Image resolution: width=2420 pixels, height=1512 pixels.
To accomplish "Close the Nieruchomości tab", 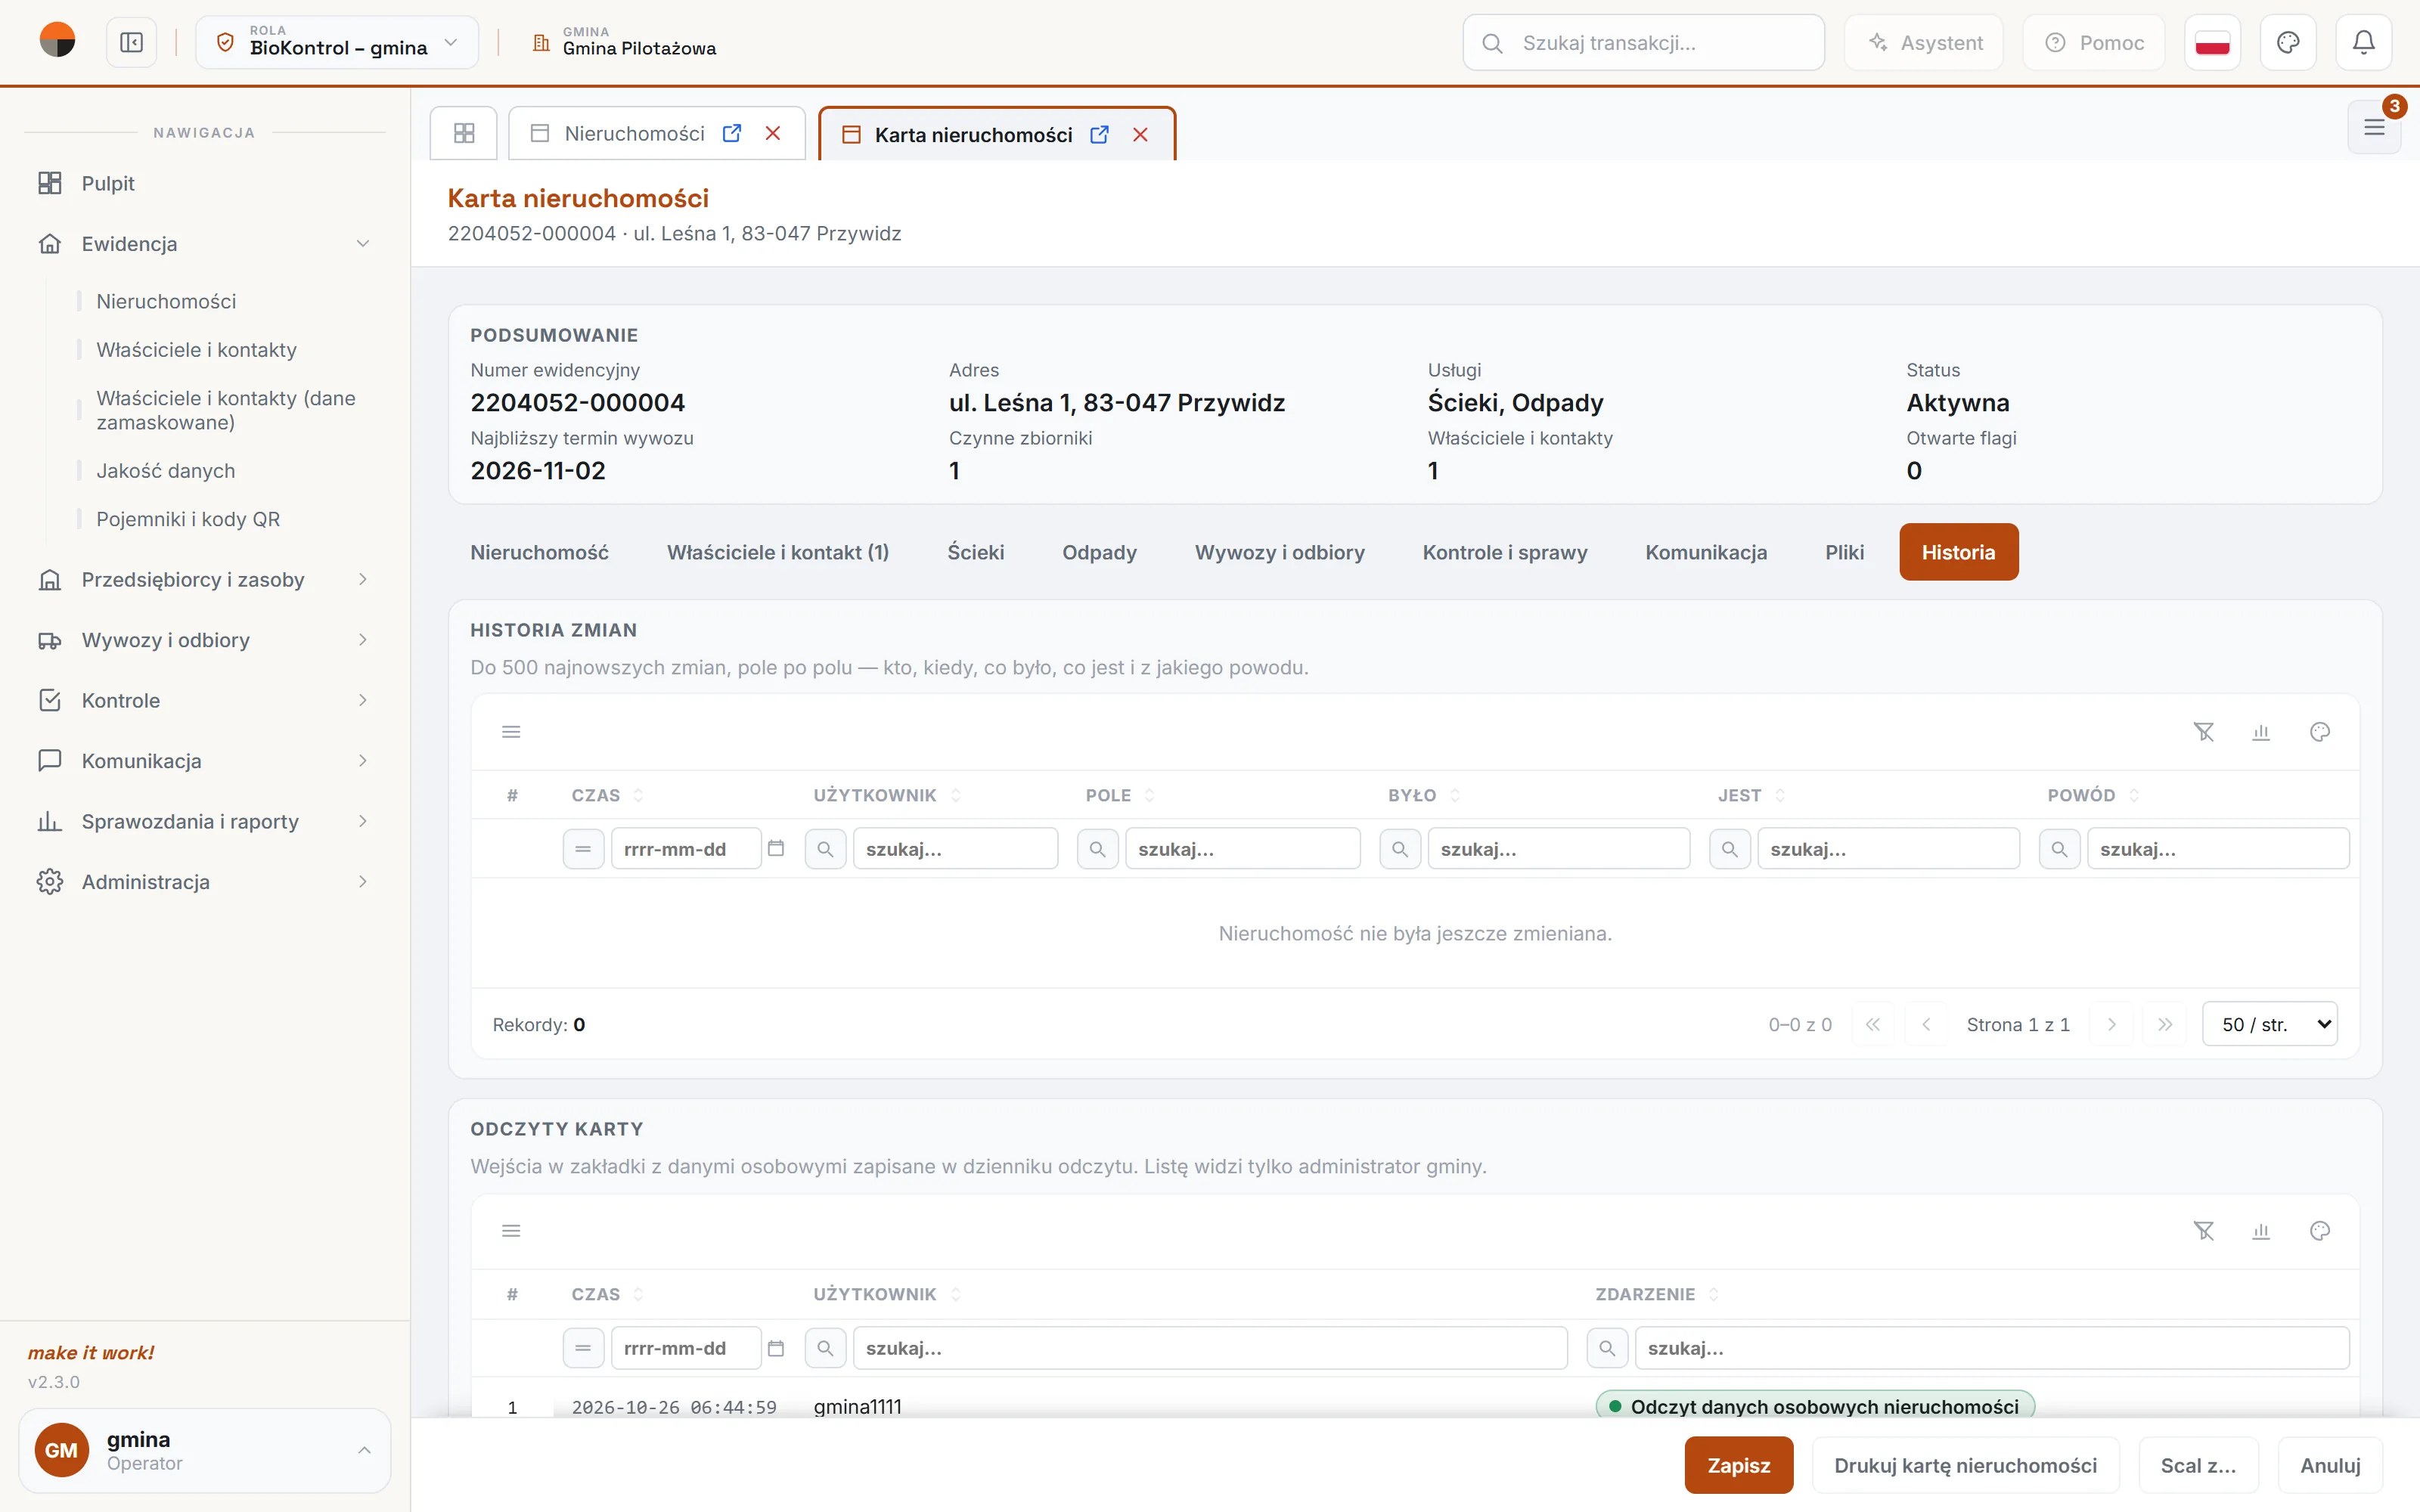I will [x=773, y=133].
